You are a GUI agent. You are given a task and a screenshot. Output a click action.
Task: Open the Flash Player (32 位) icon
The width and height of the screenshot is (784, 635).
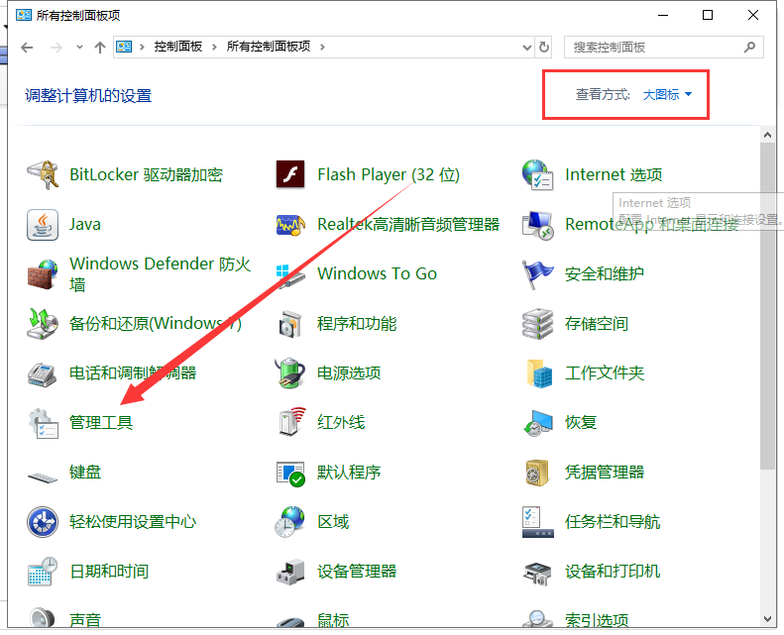click(290, 175)
